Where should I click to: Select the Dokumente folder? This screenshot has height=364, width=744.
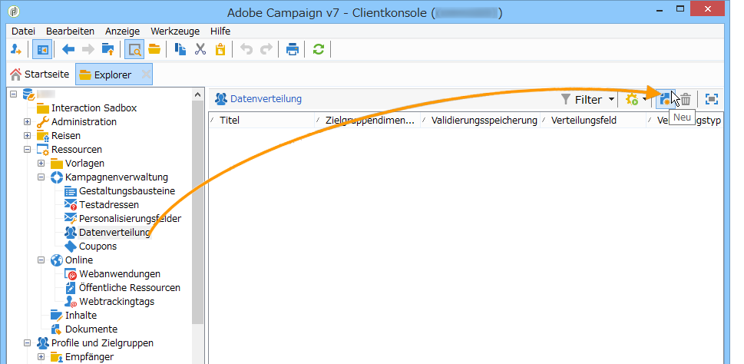coord(91,329)
